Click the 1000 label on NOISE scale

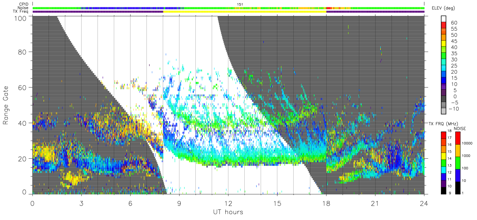pos(466,156)
